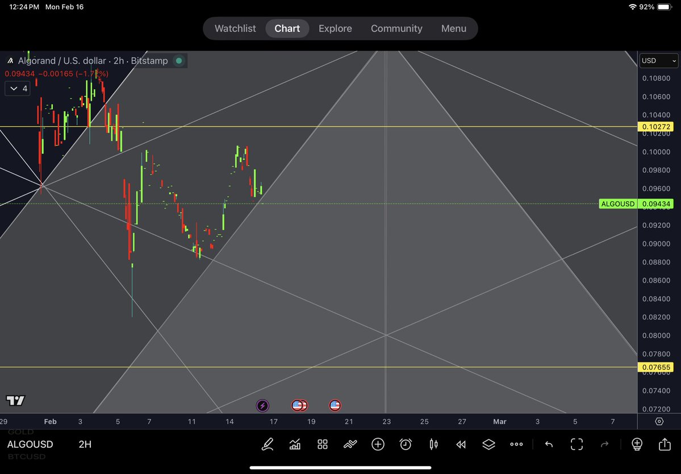Check the Wi-Fi status icon

click(632, 7)
